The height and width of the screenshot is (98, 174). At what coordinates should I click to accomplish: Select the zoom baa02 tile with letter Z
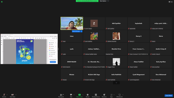point(94,23)
